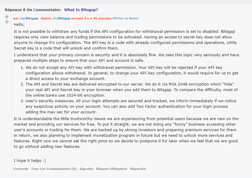The width and height of the screenshot is (252, 178).
Task: Click the 'Réponse À Un Commentaire' header area
Action: 33,10
